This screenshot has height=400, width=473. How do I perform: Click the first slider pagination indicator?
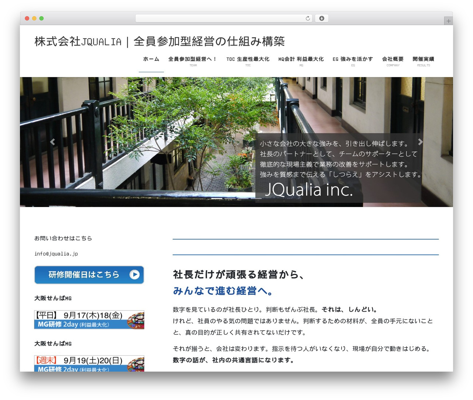217,199
